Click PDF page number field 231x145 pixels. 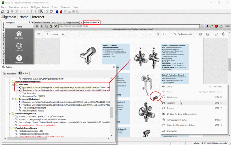click(x=48, y=34)
